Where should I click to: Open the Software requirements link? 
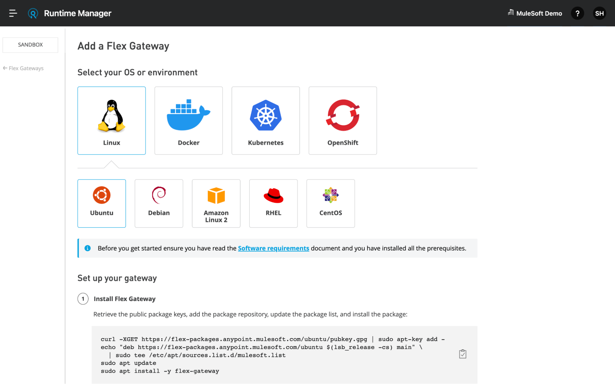pos(273,248)
